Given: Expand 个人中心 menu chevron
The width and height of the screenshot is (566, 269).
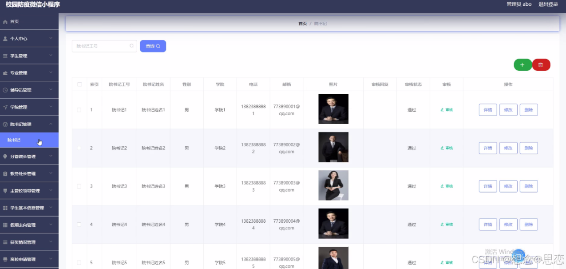Looking at the screenshot, I should (x=51, y=39).
